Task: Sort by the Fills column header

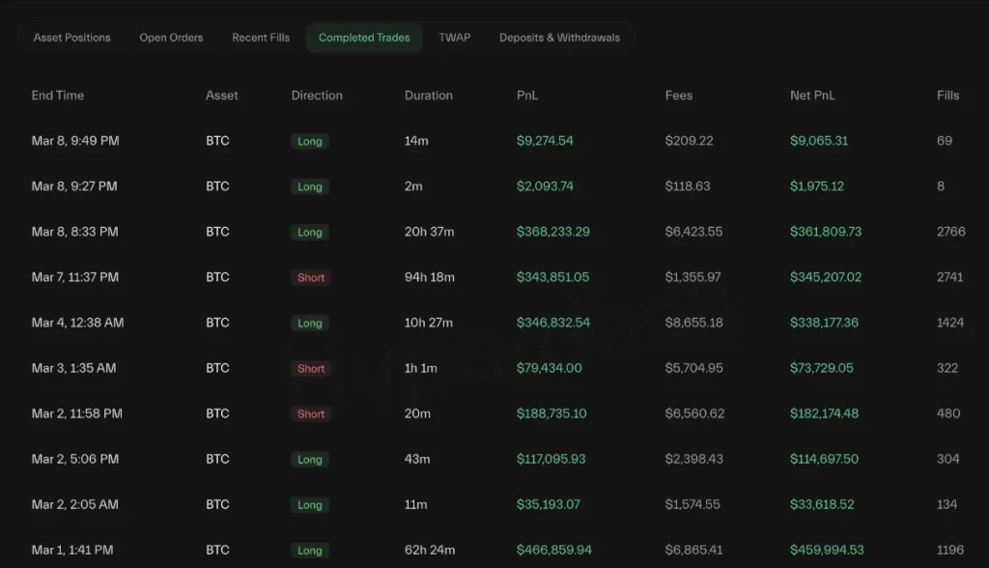Action: click(947, 95)
